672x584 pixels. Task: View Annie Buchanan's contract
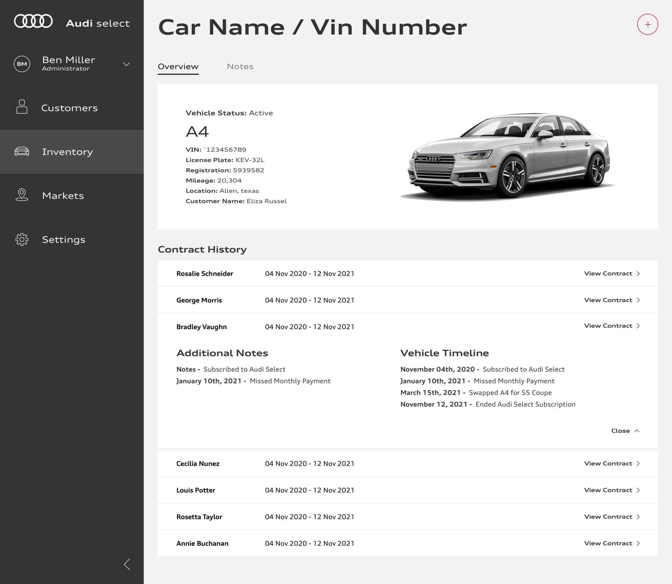click(x=611, y=543)
